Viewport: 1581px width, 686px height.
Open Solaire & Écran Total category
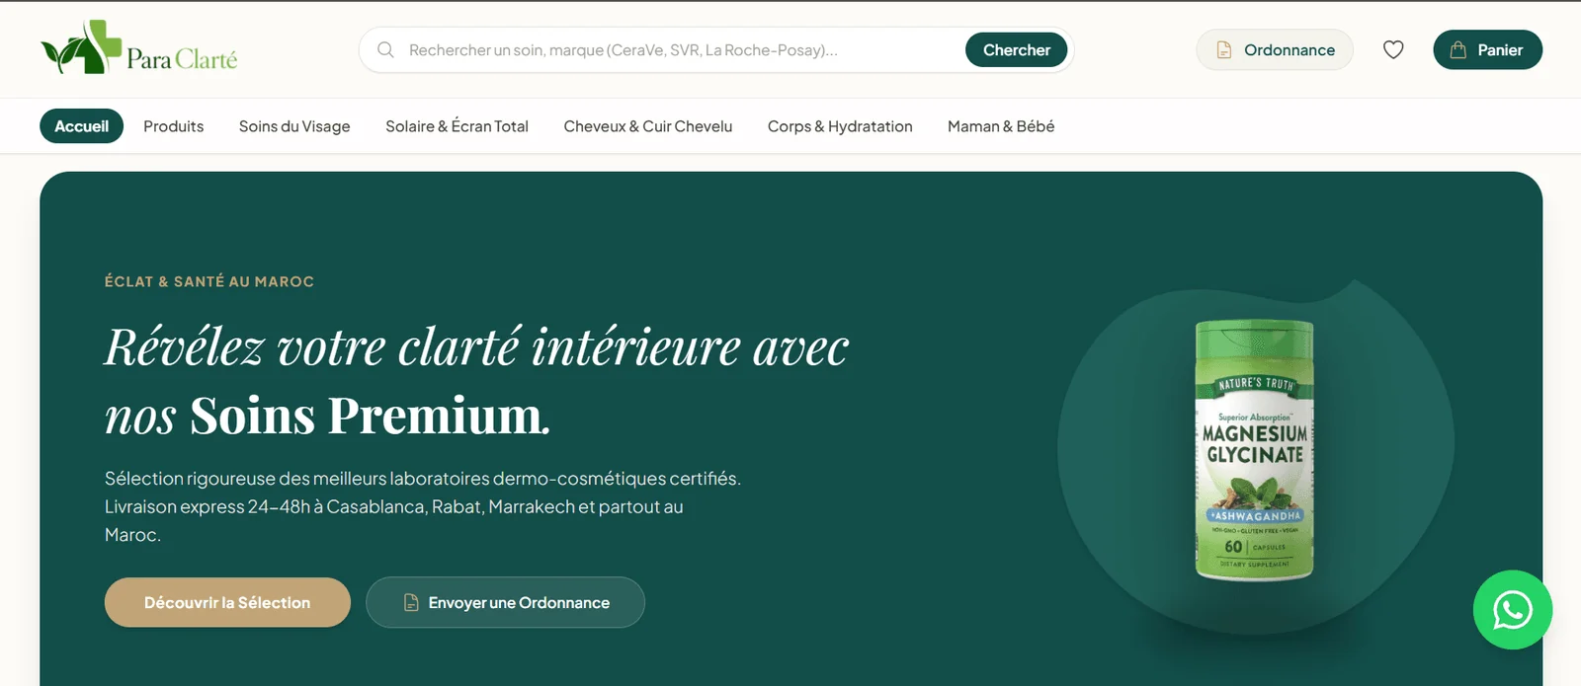pyautogui.click(x=457, y=126)
